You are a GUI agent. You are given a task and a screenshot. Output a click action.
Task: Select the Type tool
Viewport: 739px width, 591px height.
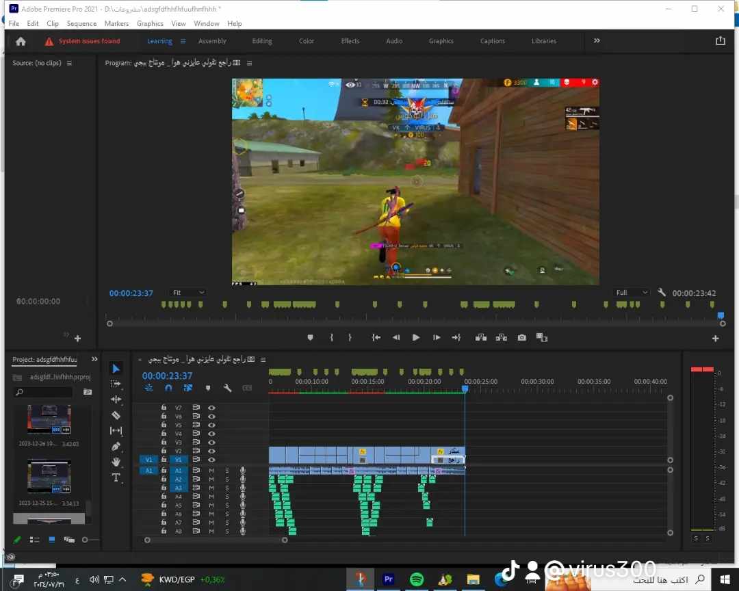(116, 477)
